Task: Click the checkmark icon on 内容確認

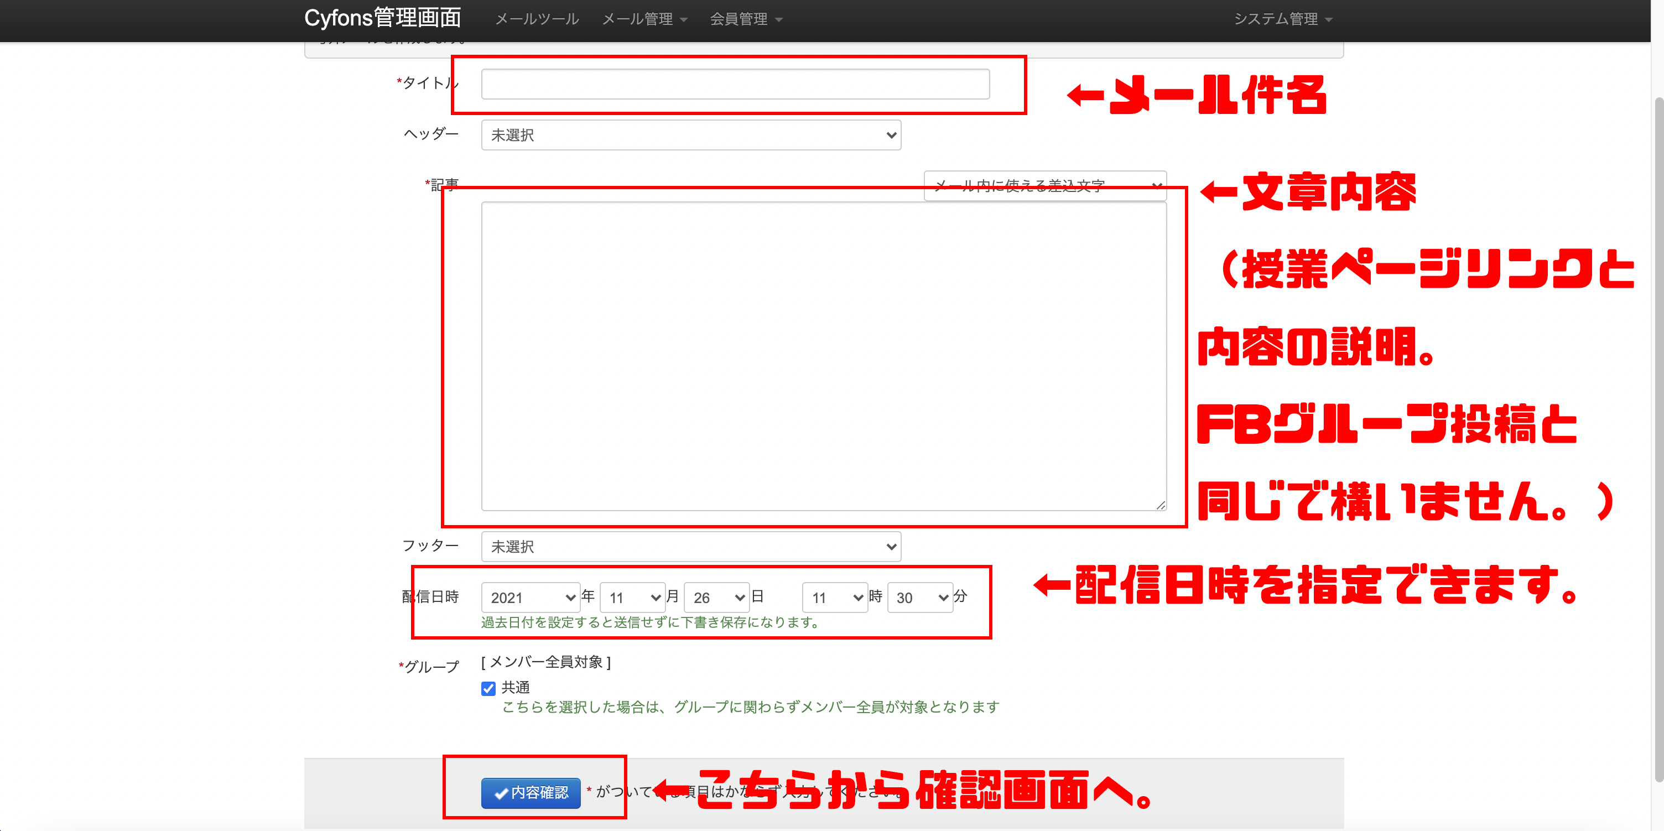Action: [501, 793]
